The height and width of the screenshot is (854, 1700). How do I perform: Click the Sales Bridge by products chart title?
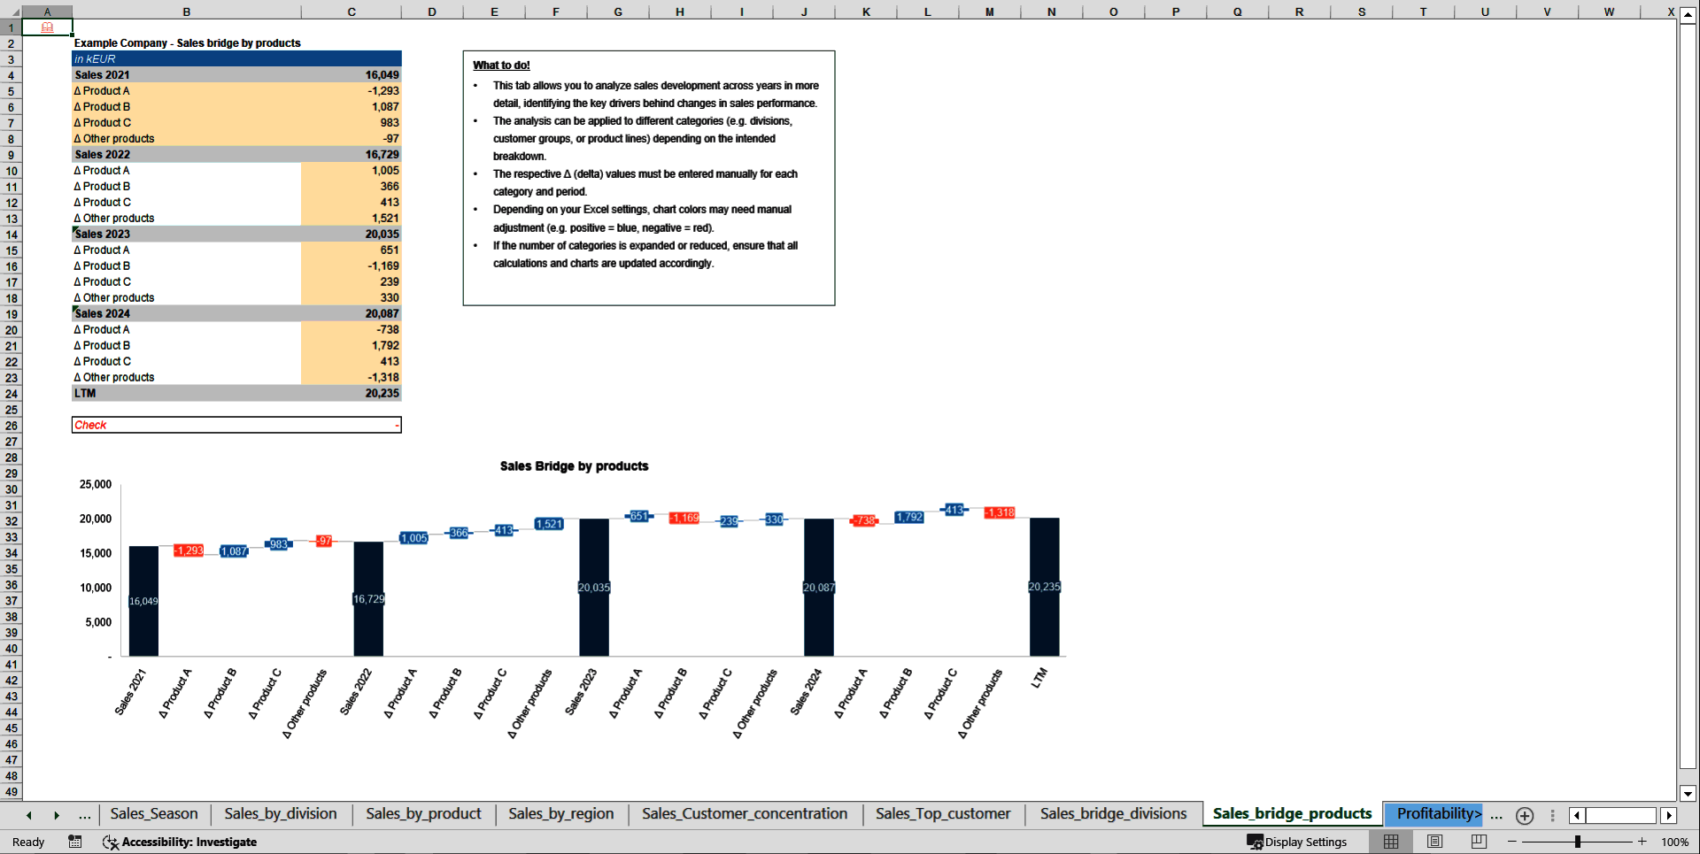coord(574,466)
